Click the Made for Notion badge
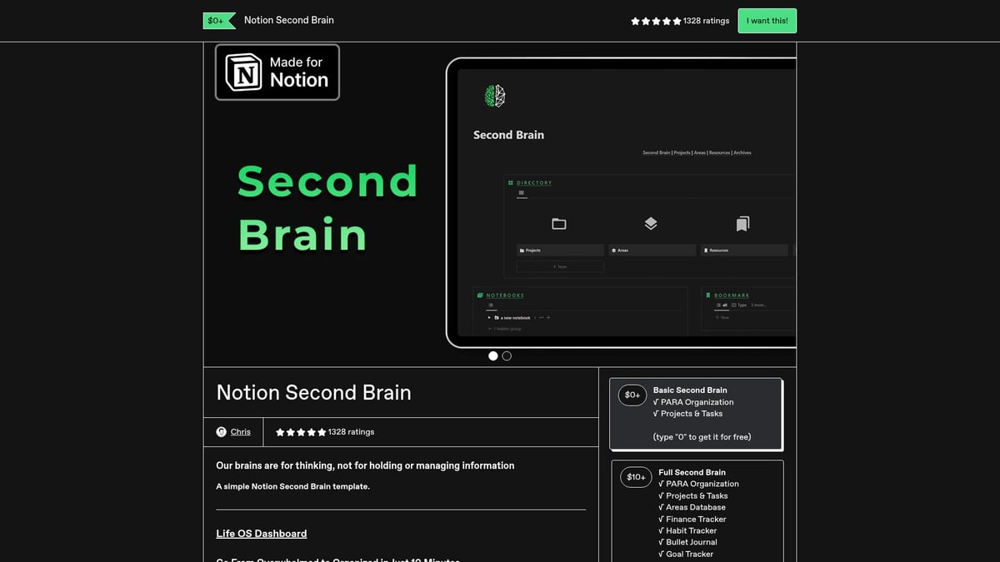1000x562 pixels. coord(277,72)
